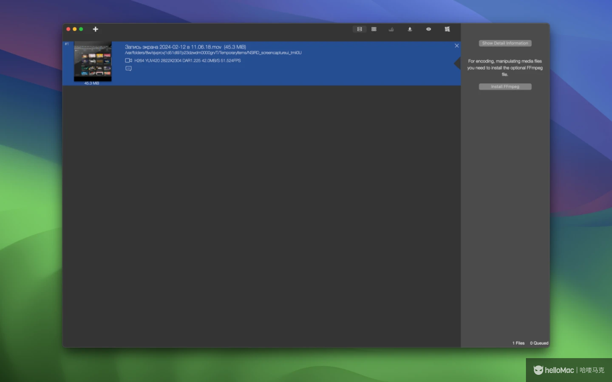
Task: Click the Show Detail Information button
Action: pyautogui.click(x=505, y=43)
